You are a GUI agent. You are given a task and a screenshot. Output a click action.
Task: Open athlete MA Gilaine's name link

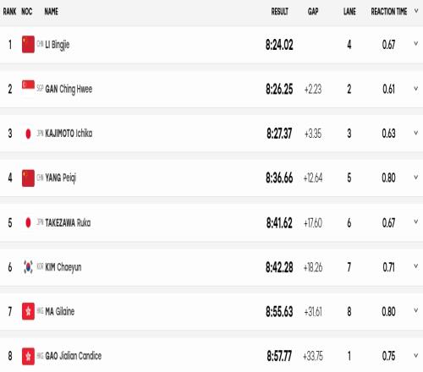(60, 312)
